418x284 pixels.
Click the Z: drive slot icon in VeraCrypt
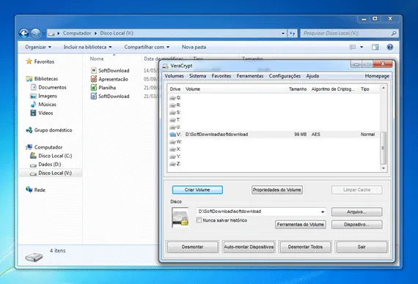point(172,164)
